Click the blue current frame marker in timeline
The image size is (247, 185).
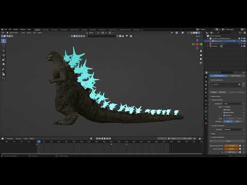point(39,141)
